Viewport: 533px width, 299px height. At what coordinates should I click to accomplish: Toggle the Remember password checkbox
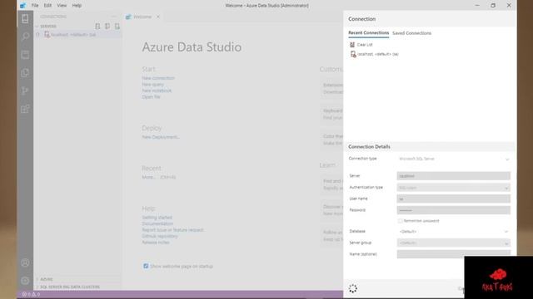pyautogui.click(x=400, y=221)
